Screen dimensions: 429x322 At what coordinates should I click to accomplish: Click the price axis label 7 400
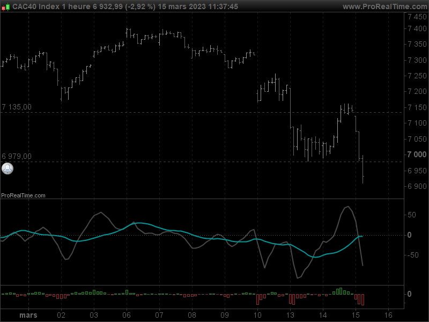pos(417,29)
